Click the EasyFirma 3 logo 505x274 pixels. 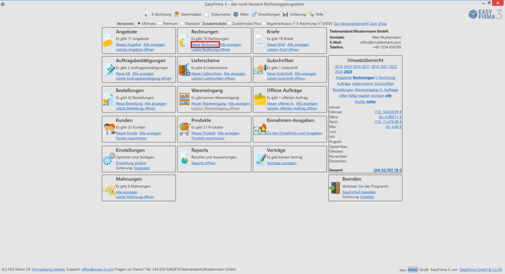pos(485,14)
